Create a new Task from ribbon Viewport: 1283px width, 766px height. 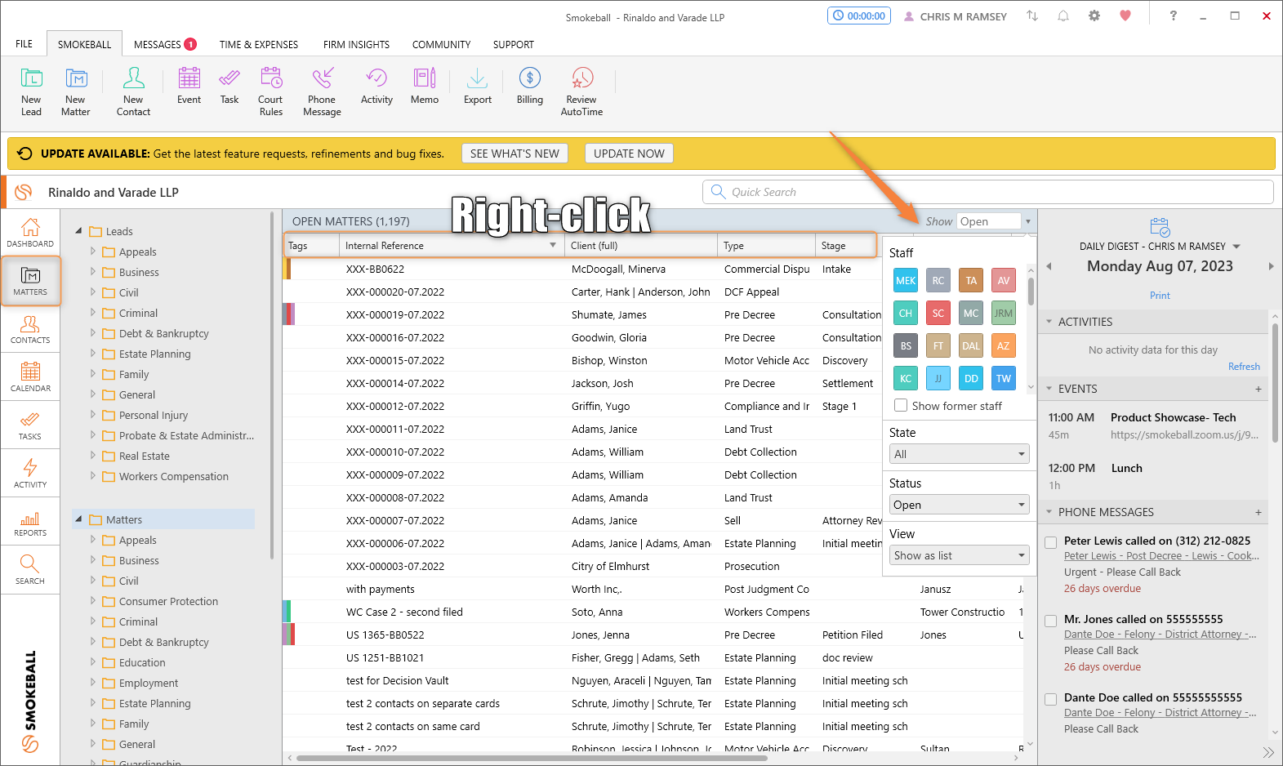tap(229, 87)
